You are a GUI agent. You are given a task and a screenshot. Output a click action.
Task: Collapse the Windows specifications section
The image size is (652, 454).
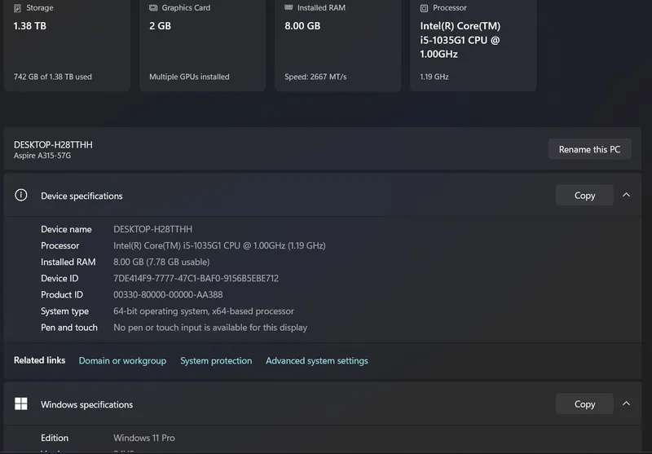(x=626, y=403)
